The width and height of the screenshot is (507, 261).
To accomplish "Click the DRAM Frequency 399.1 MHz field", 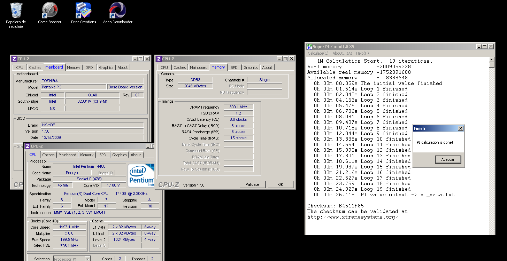I will [x=238, y=107].
